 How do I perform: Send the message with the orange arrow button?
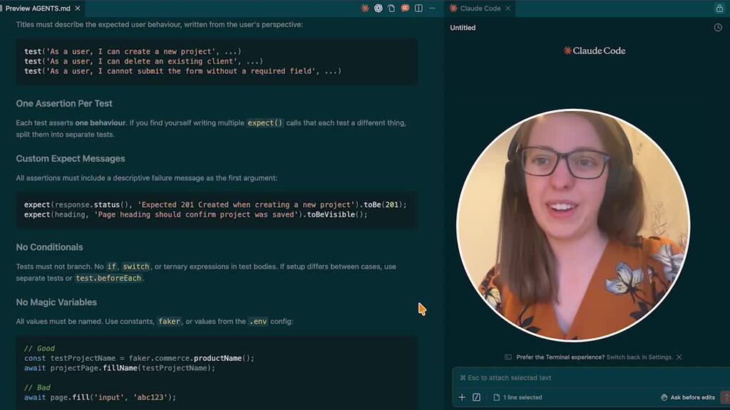(726, 397)
